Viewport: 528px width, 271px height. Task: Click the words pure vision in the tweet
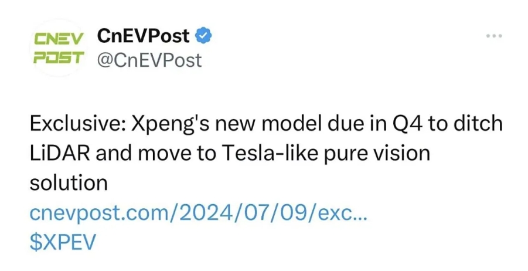(377, 154)
